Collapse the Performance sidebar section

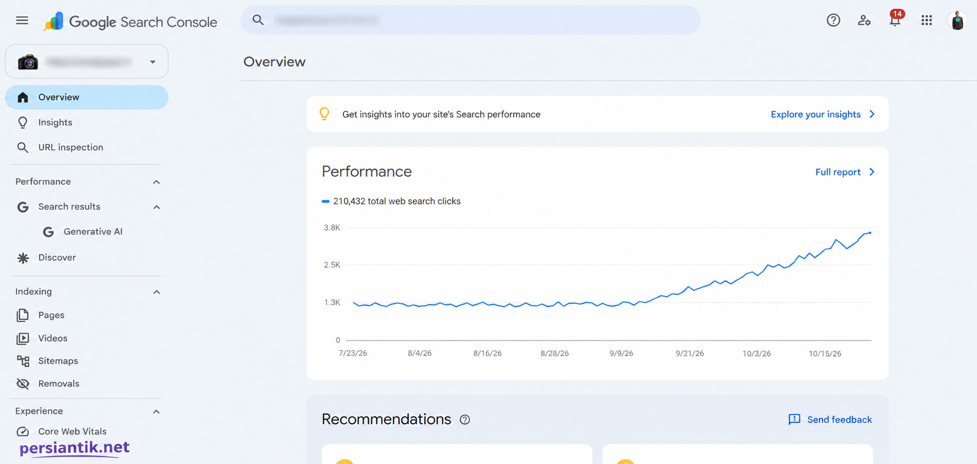pos(156,182)
